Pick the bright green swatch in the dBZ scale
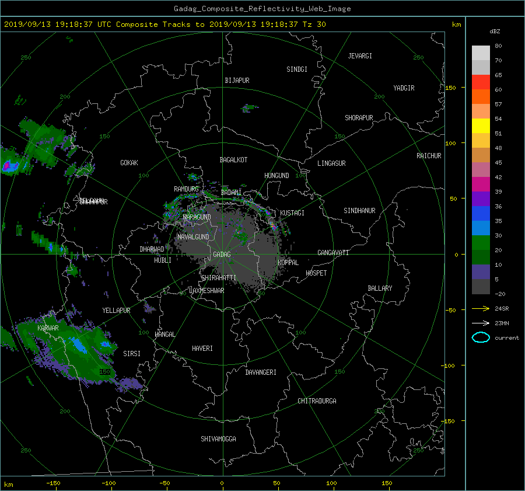The height and width of the screenshot is (491, 525). tap(481, 243)
